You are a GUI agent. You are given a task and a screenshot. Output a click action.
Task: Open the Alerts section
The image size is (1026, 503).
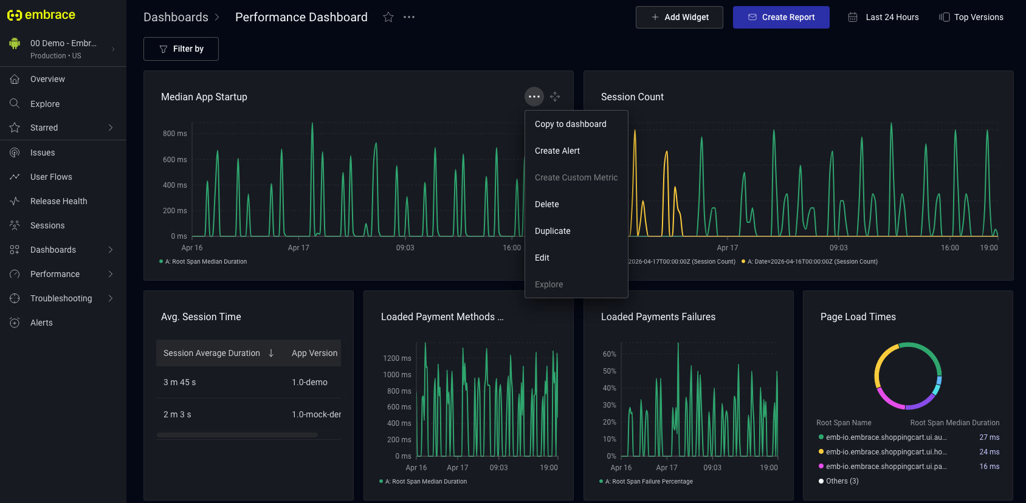tap(41, 323)
